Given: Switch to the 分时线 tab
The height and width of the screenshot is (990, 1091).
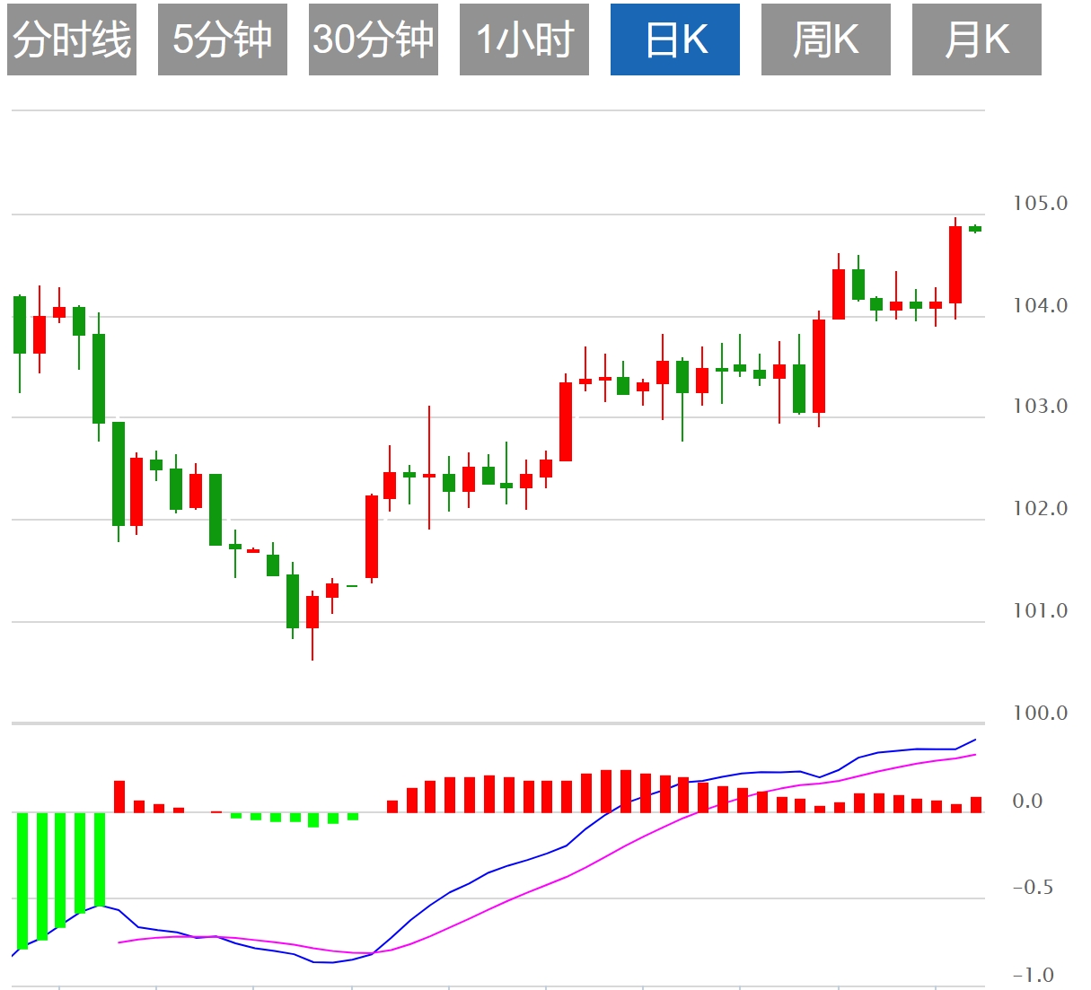Looking at the screenshot, I should [x=72, y=39].
